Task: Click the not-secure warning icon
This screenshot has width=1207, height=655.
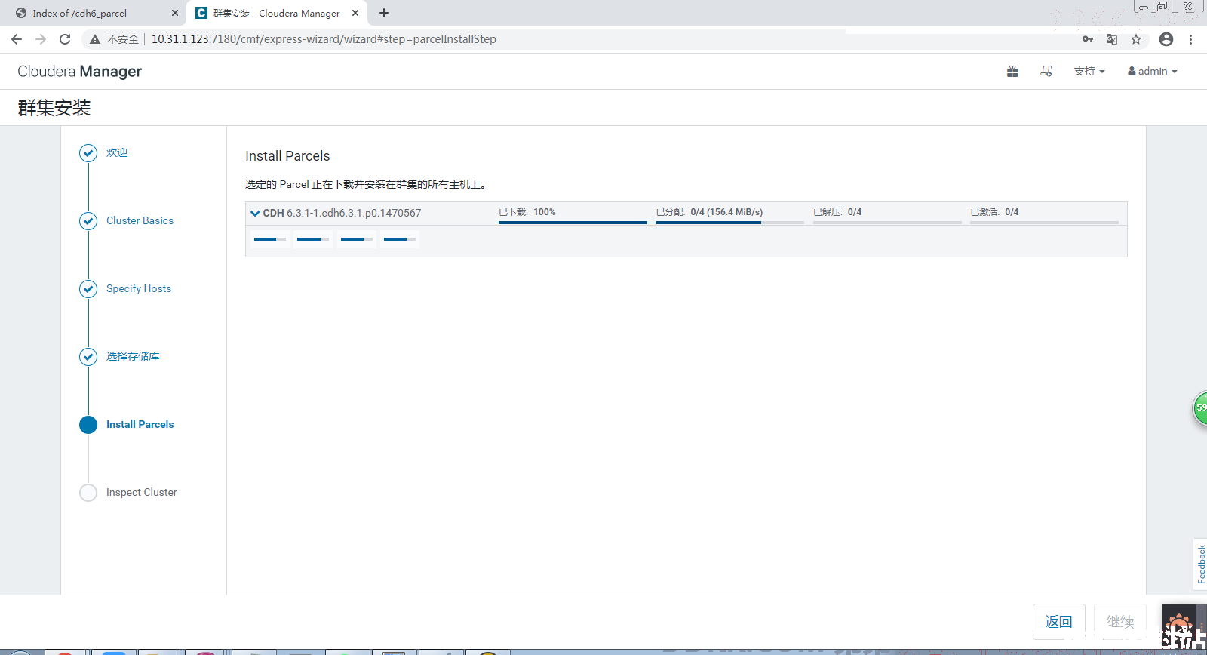Action: [95, 39]
